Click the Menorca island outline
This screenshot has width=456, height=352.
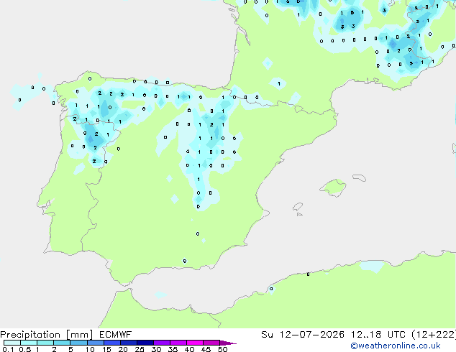point(359,177)
